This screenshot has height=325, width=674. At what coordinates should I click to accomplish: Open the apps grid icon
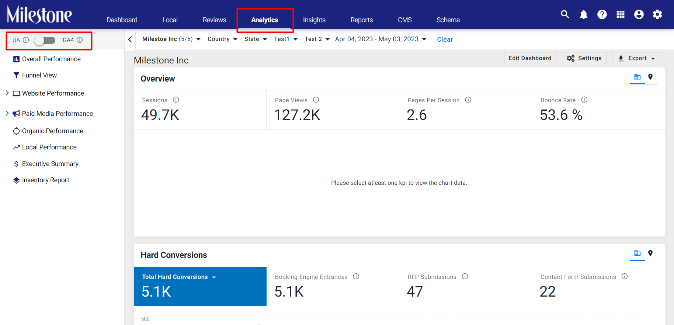[621, 14]
